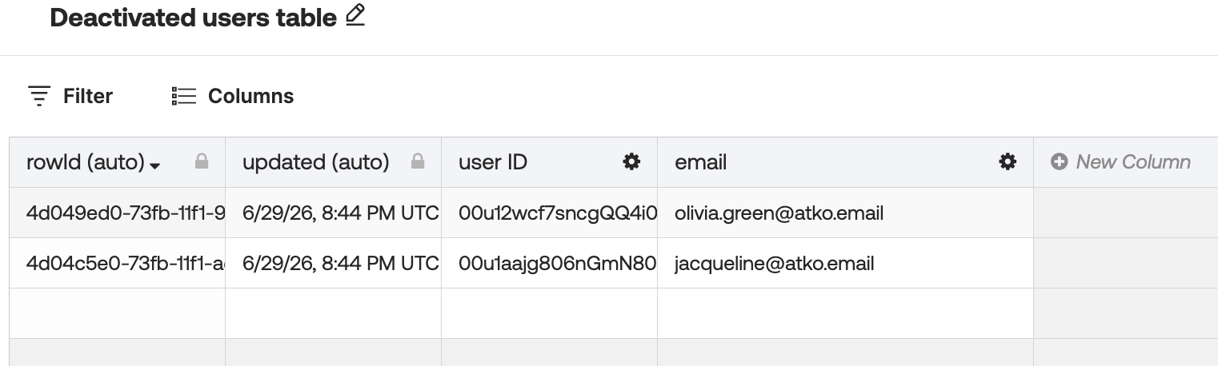Screen dimensions: 1218x366
Task: Add a New Column
Action: click(1121, 162)
